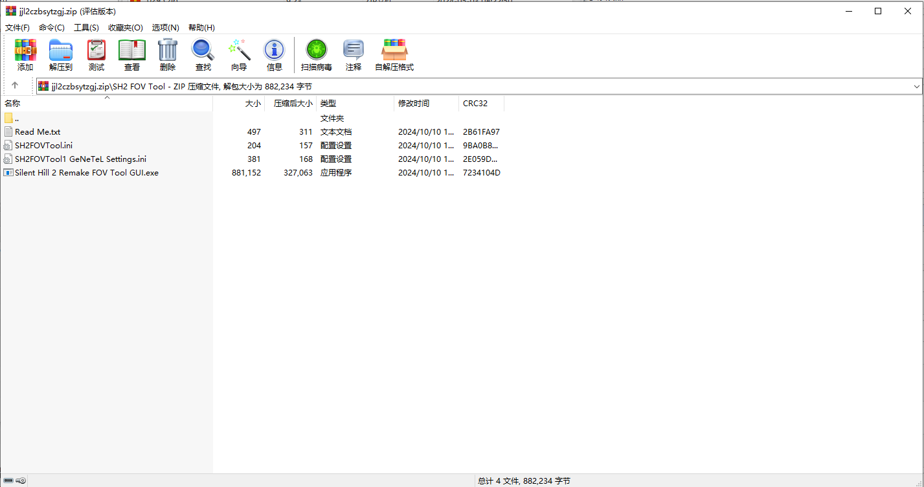Image resolution: width=924 pixels, height=487 pixels.
Task: Open the 帮助(H) menu
Action: click(x=201, y=27)
